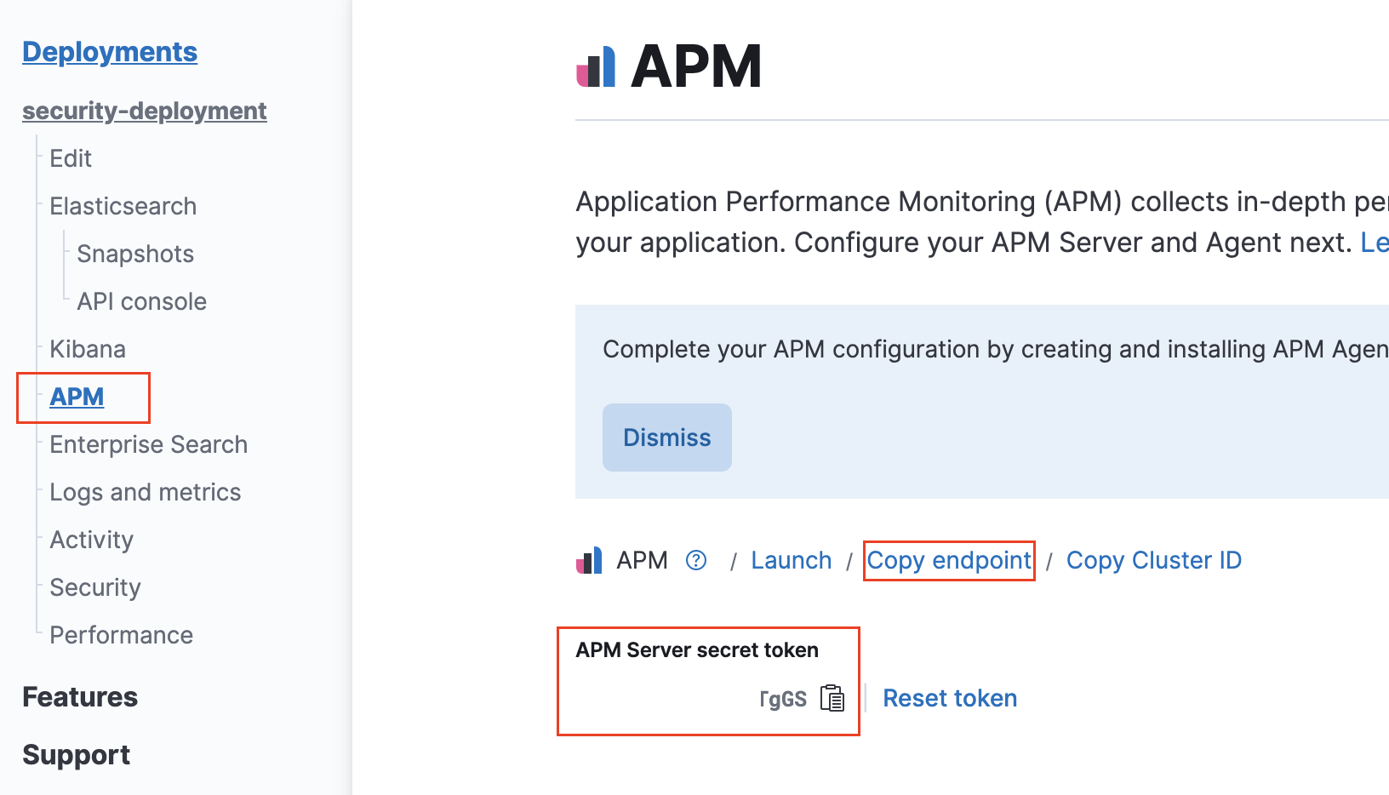Click the small APM bar-chart icon near Launch
The height and width of the screenshot is (795, 1389).
coord(590,560)
